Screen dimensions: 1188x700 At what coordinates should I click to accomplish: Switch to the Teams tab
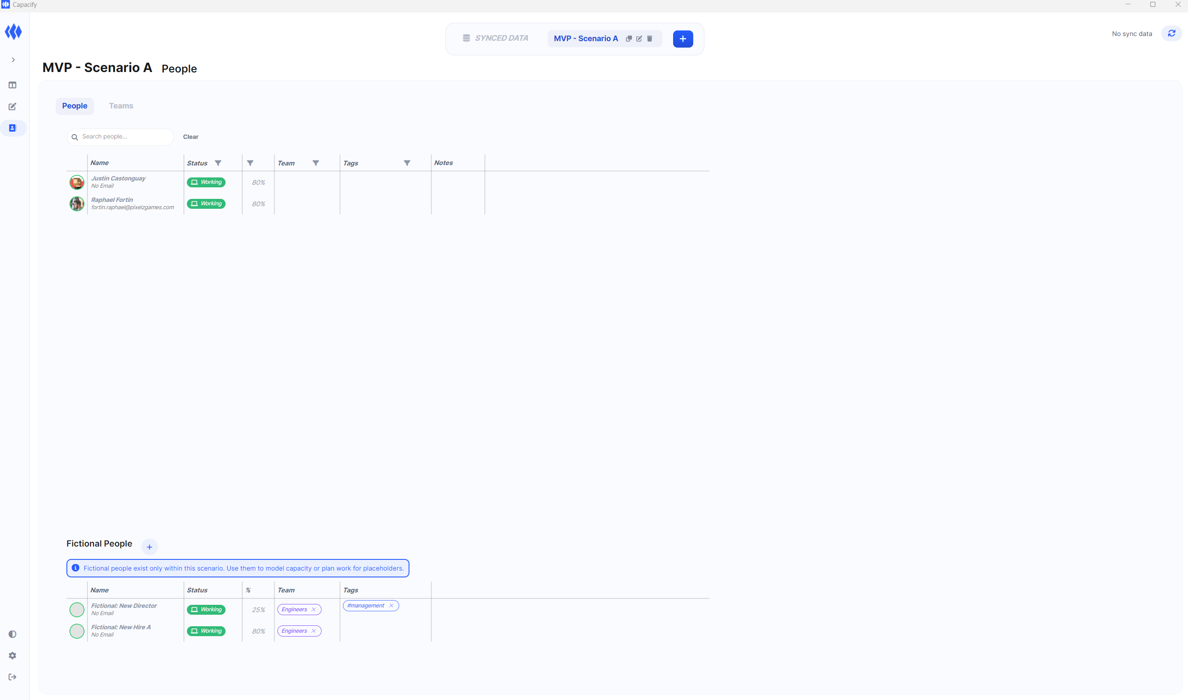coord(121,105)
